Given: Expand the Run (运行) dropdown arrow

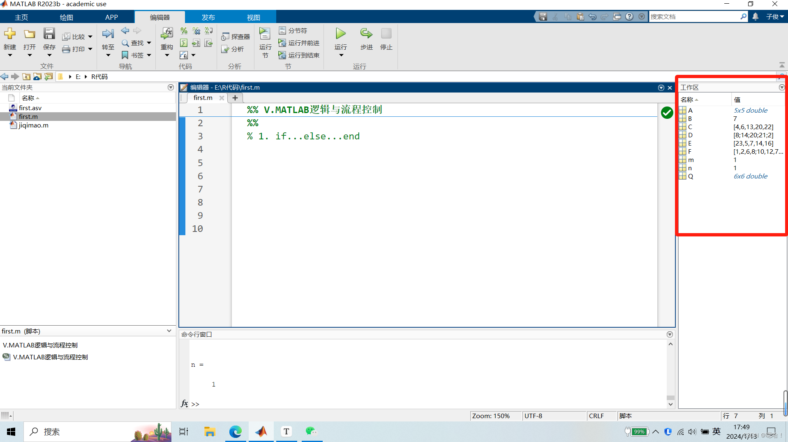Looking at the screenshot, I should pyautogui.click(x=341, y=55).
